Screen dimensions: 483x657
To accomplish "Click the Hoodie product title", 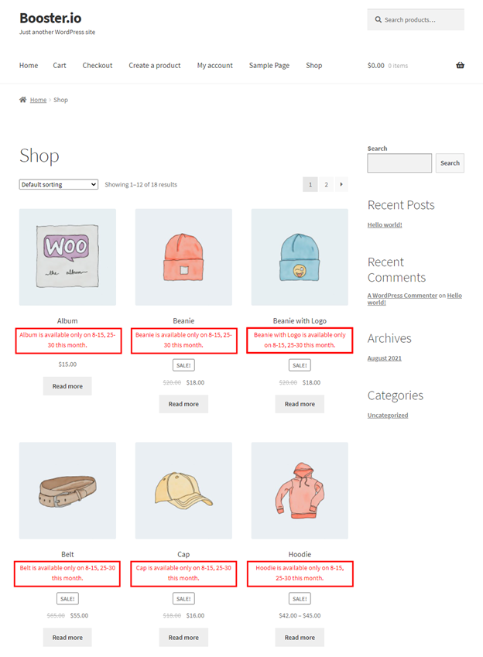I will 300,554.
